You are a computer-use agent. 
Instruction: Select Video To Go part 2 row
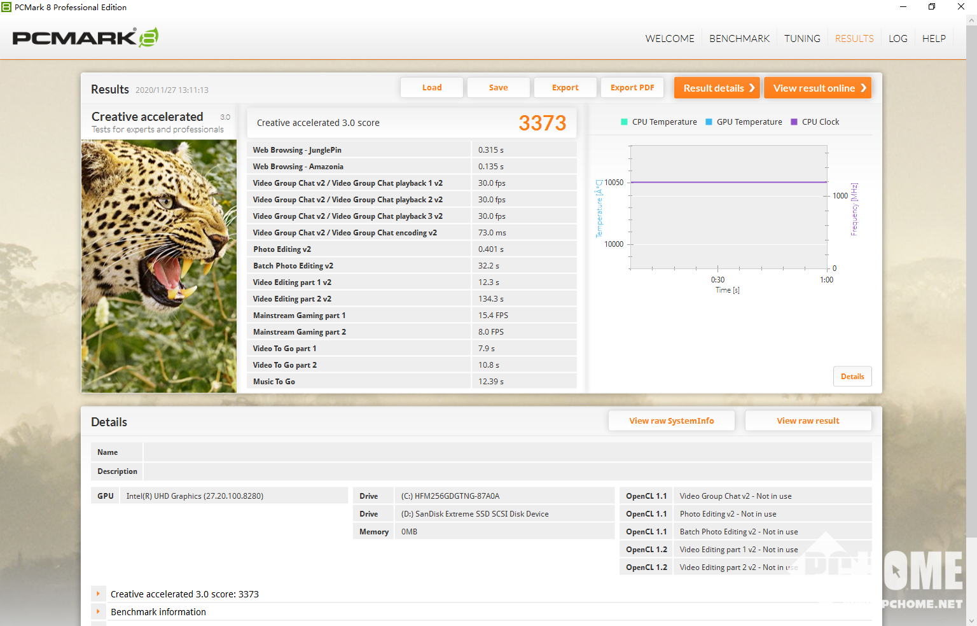[x=412, y=365]
